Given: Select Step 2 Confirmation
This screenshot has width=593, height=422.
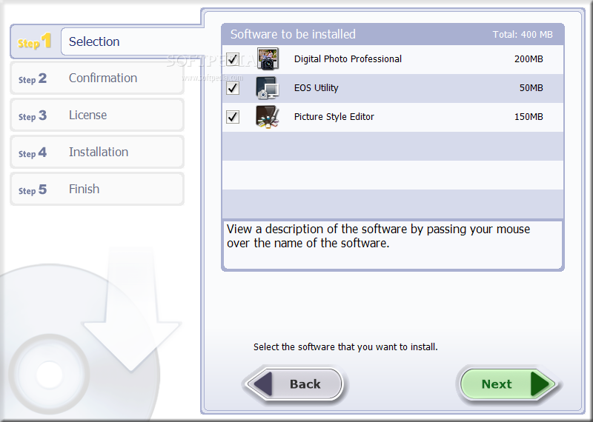Looking at the screenshot, I should (x=97, y=78).
